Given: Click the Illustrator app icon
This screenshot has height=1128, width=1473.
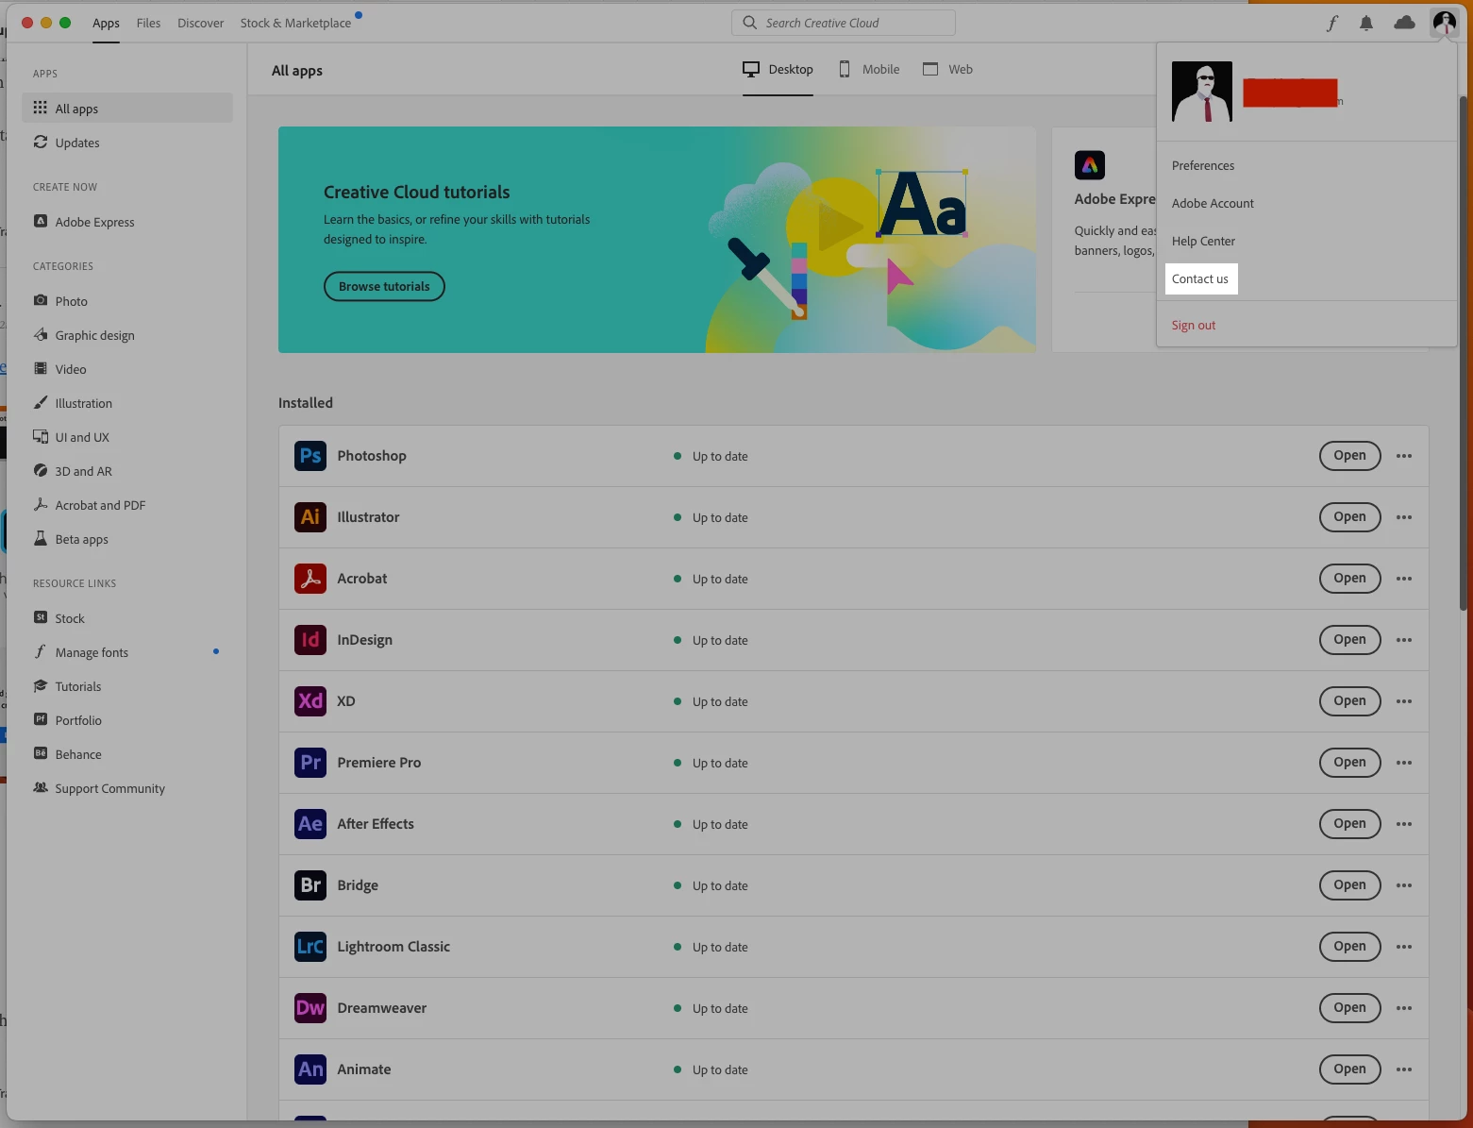Looking at the screenshot, I should pyautogui.click(x=310, y=517).
